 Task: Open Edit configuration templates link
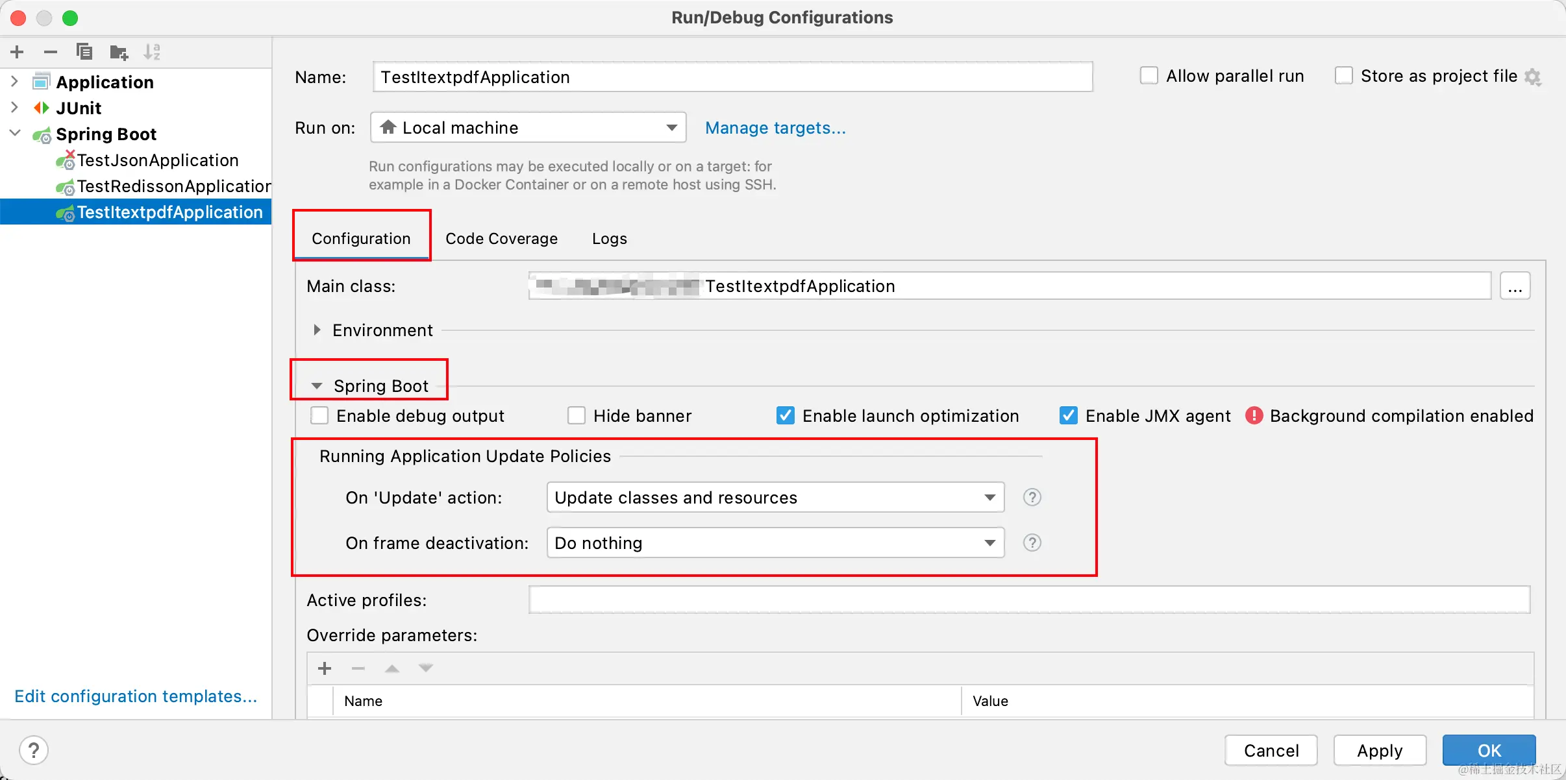136,696
